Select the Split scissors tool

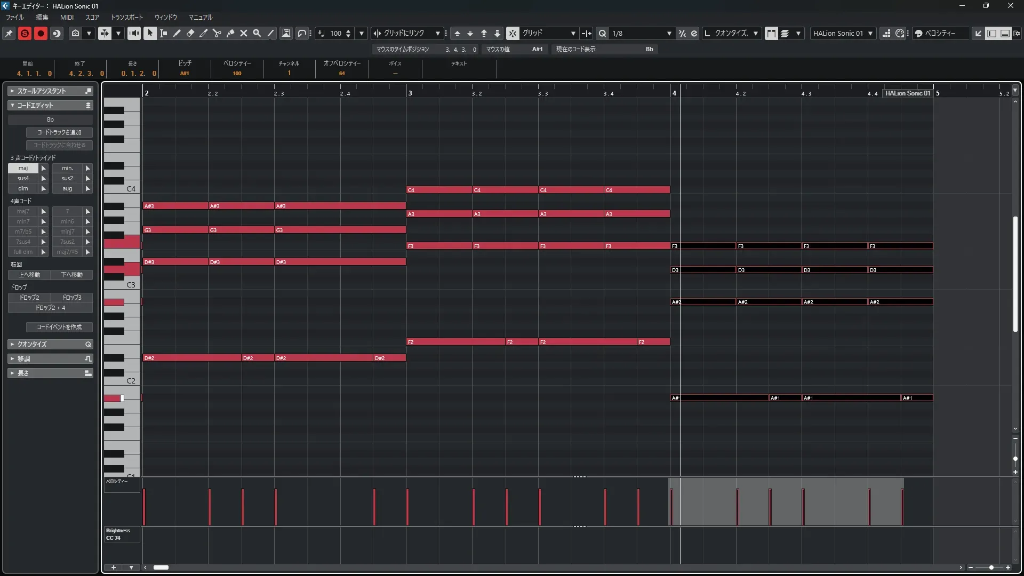(217, 33)
